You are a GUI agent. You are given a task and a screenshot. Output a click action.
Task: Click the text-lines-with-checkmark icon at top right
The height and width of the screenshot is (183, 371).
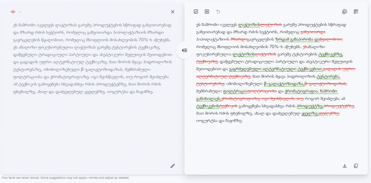click(x=356, y=12)
